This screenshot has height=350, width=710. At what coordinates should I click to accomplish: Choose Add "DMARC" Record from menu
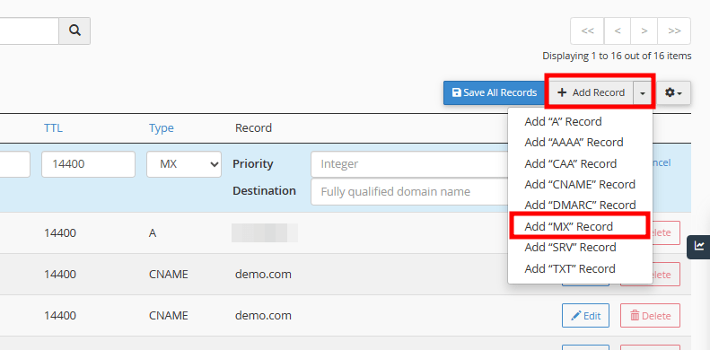[580, 206]
